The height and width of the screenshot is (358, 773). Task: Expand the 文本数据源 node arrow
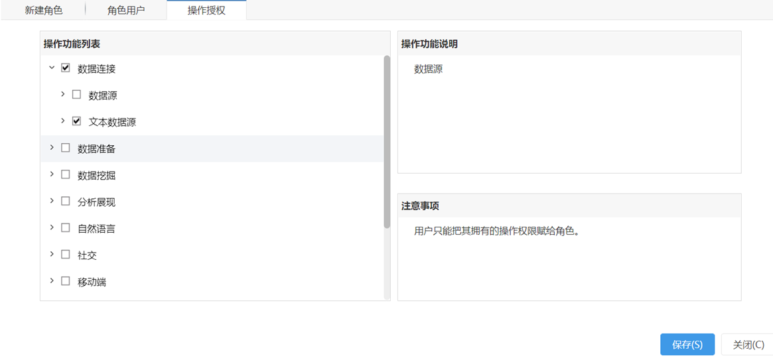62,121
